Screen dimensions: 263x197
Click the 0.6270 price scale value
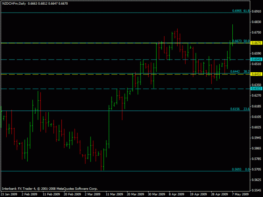(x=256, y=95)
